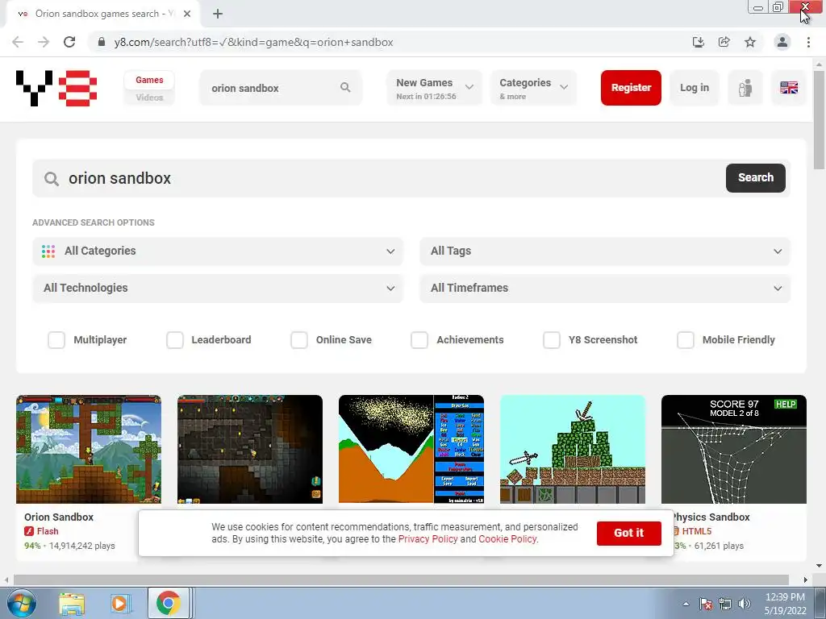826x619 pixels.
Task: Bookmark this page with the star
Action: pos(750,42)
